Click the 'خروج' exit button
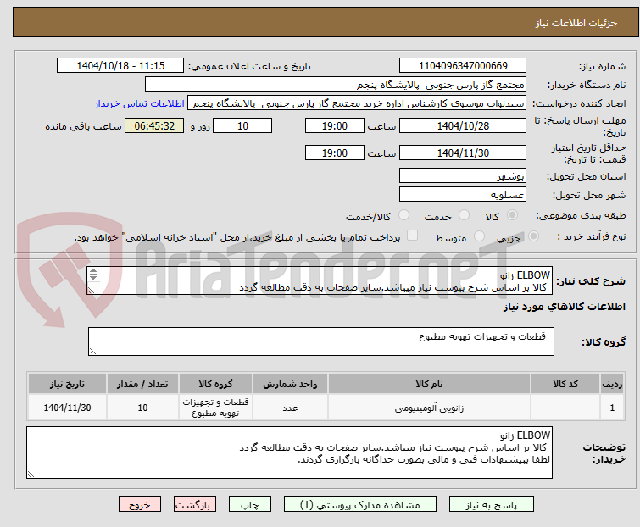The image size is (640, 527). (140, 505)
